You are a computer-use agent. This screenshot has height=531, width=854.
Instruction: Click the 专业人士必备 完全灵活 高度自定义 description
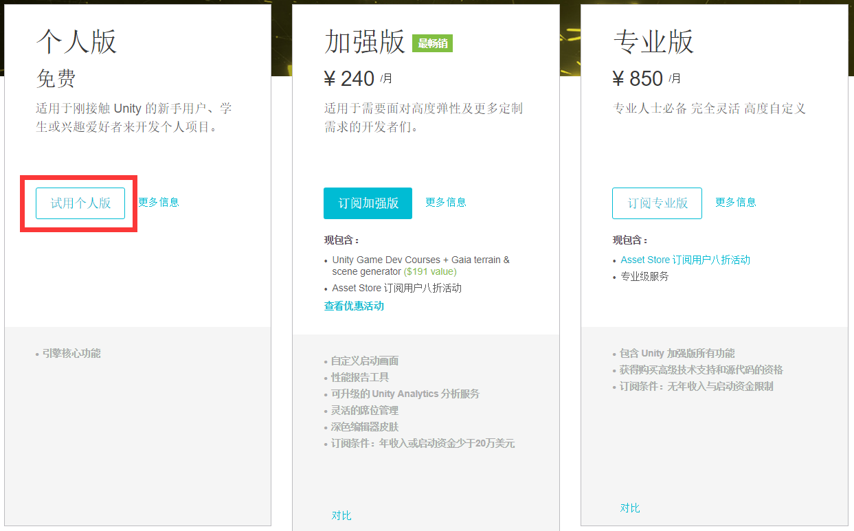click(709, 109)
